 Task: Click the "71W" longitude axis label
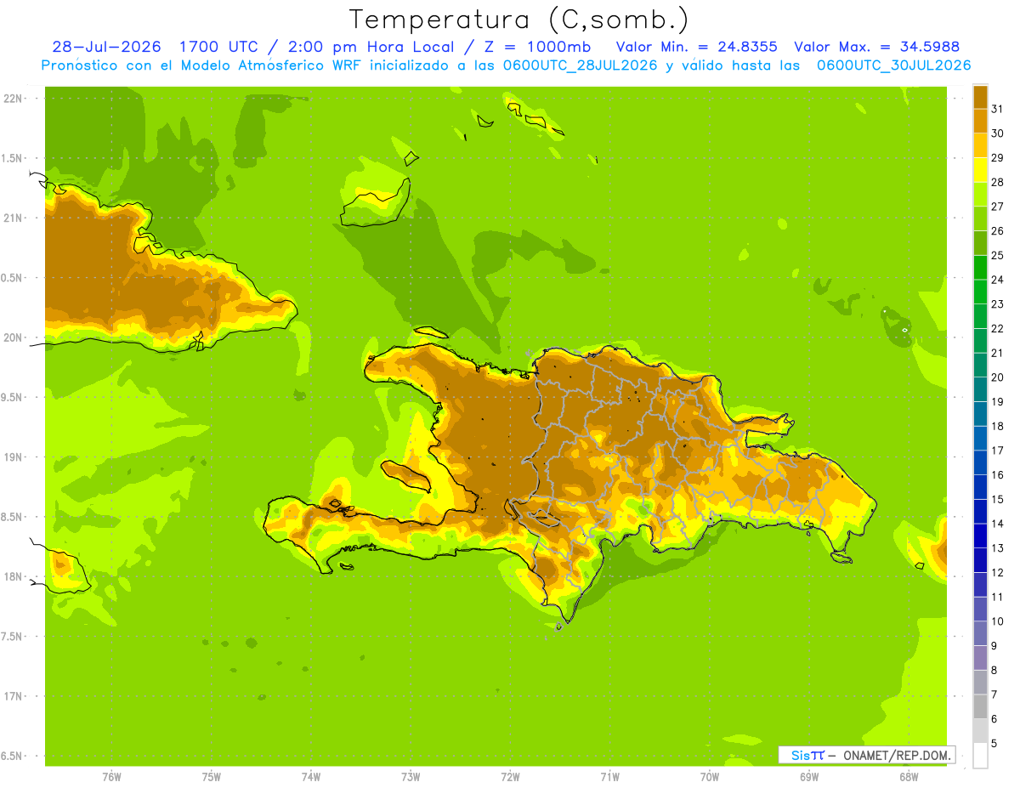(609, 777)
